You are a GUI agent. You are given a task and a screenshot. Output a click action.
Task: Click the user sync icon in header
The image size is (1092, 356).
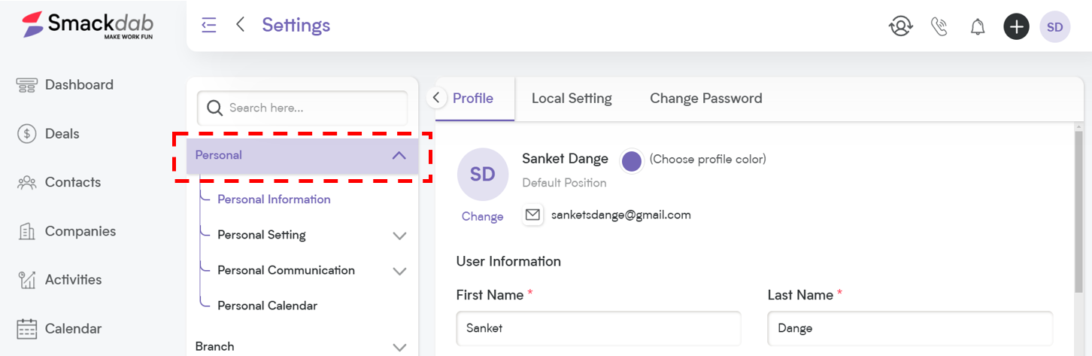pos(900,27)
